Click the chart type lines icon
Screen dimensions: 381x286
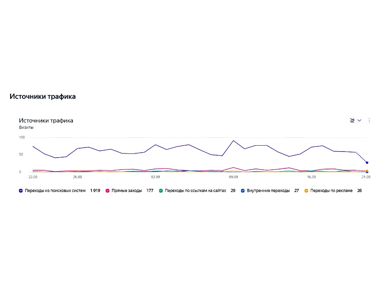click(352, 120)
